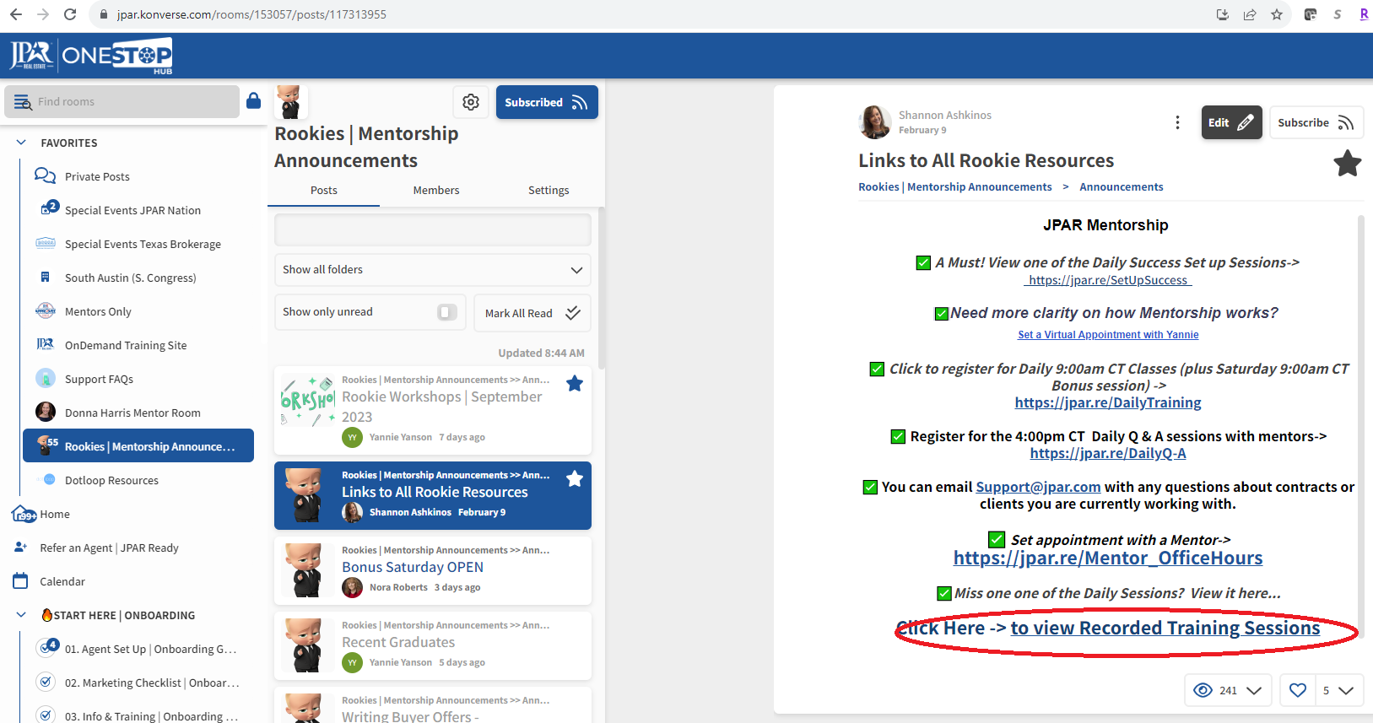Viewport: 1373px width, 723px height.
Task: Bookmark this page with the star icon
Action: click(1277, 14)
